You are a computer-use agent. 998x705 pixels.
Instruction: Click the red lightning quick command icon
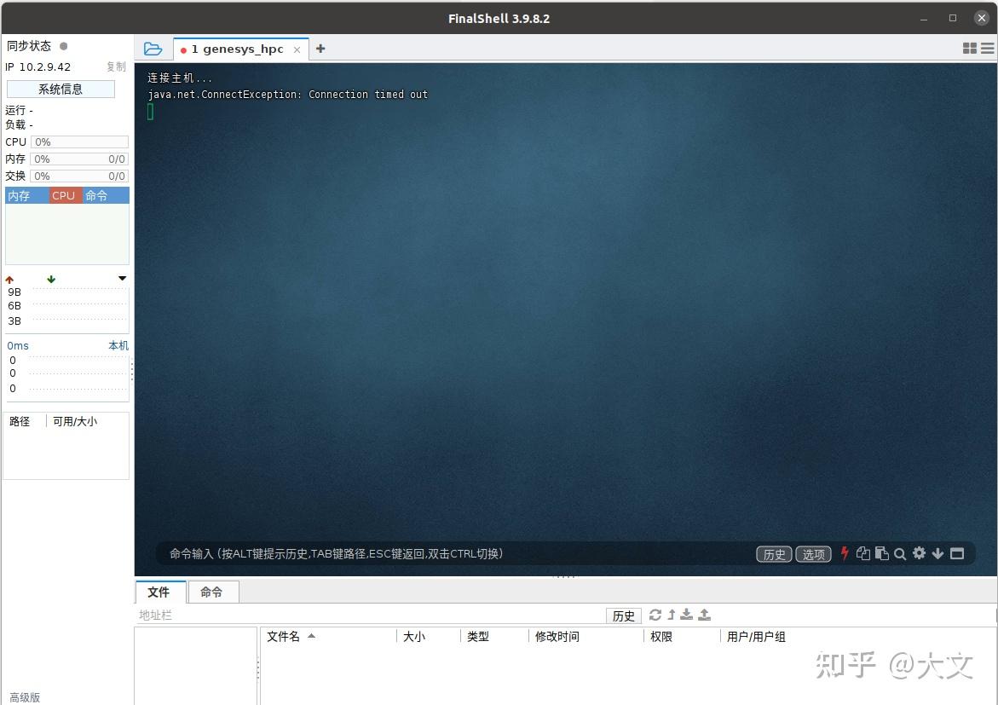coord(845,553)
